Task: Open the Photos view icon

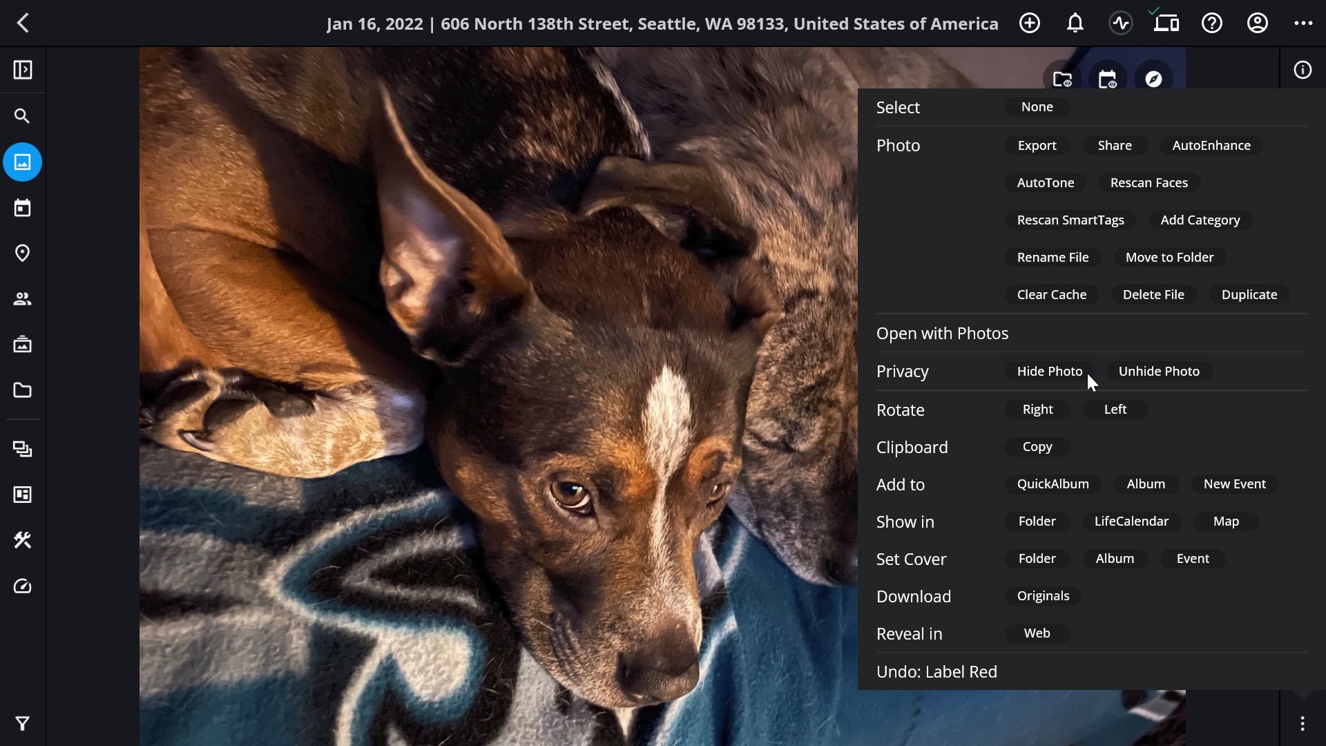Action: pos(23,162)
